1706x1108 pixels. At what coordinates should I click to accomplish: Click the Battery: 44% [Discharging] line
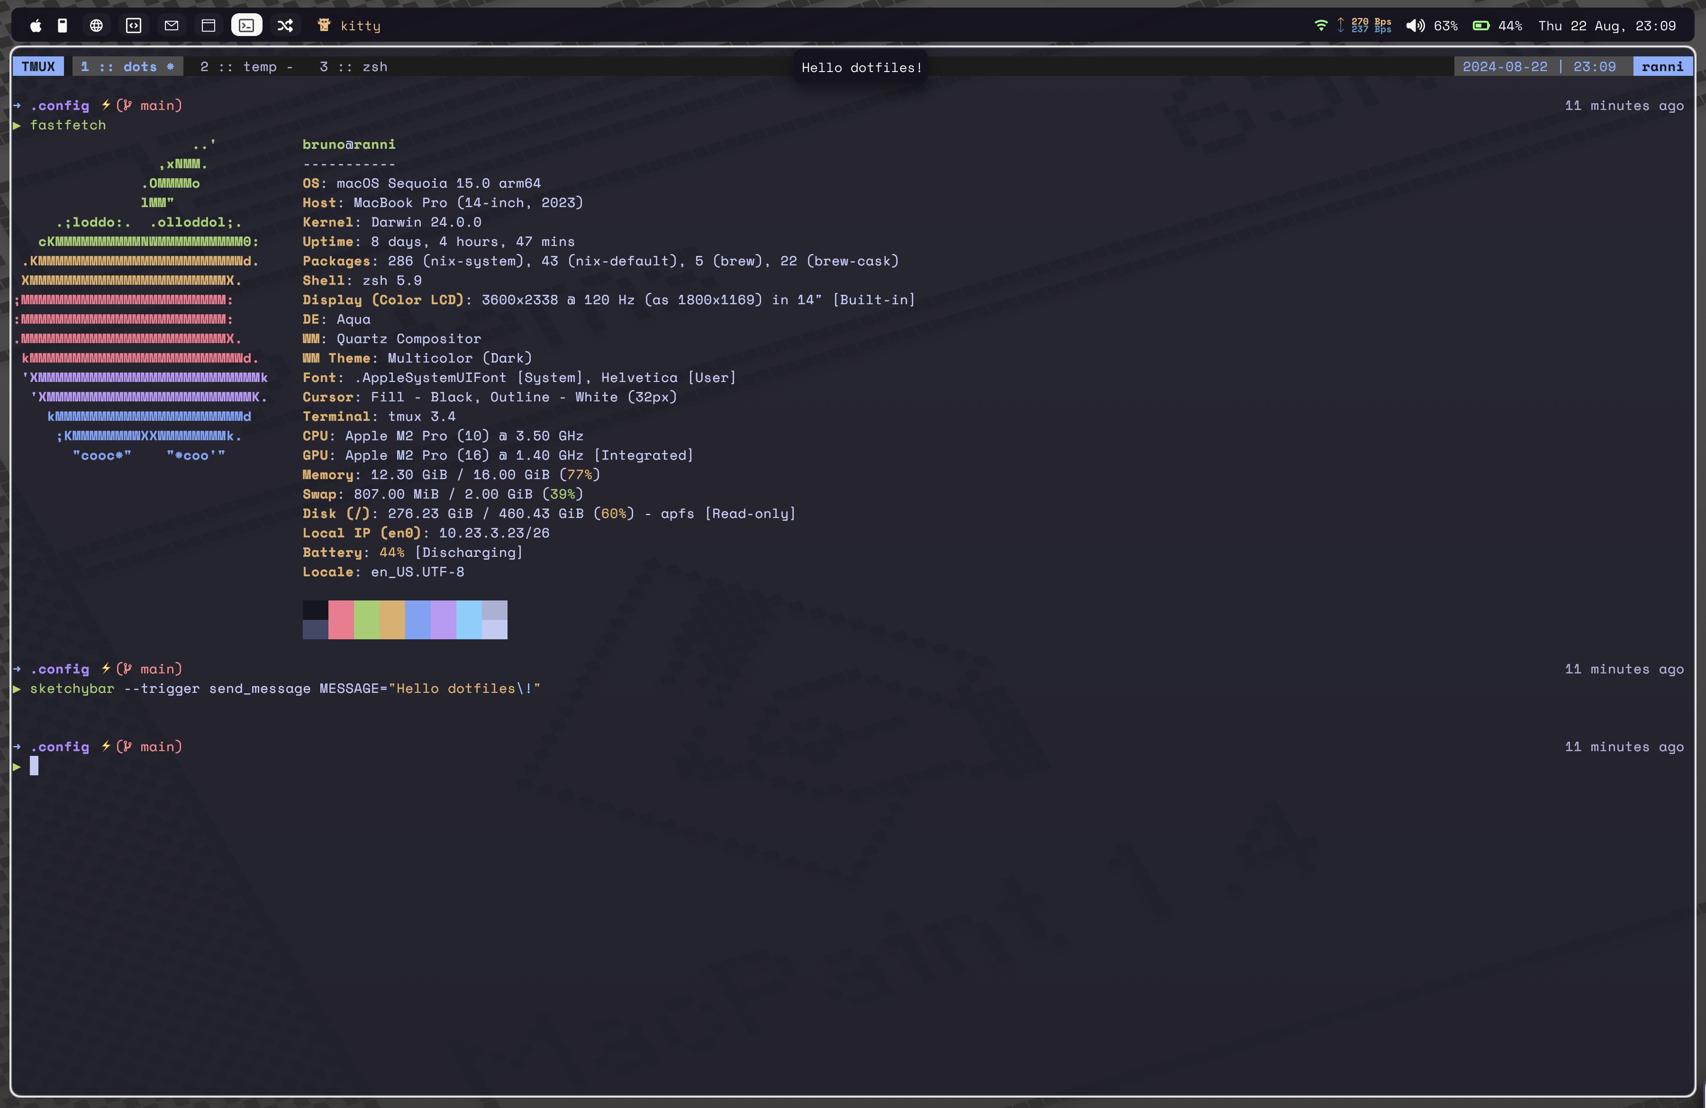pyautogui.click(x=413, y=552)
